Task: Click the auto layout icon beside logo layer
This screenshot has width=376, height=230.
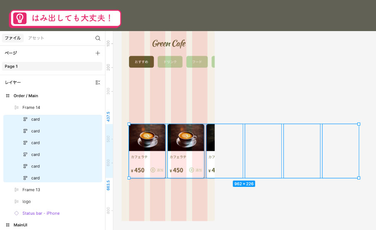Action: (16, 201)
